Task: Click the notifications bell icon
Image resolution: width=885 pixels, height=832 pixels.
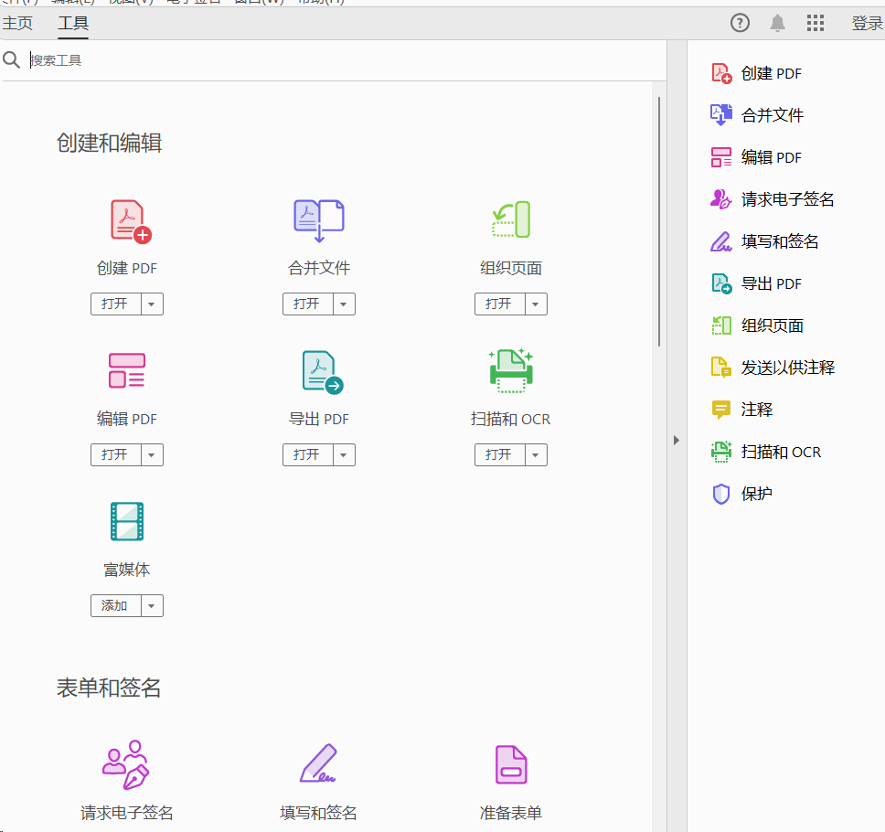Action: coord(778,23)
